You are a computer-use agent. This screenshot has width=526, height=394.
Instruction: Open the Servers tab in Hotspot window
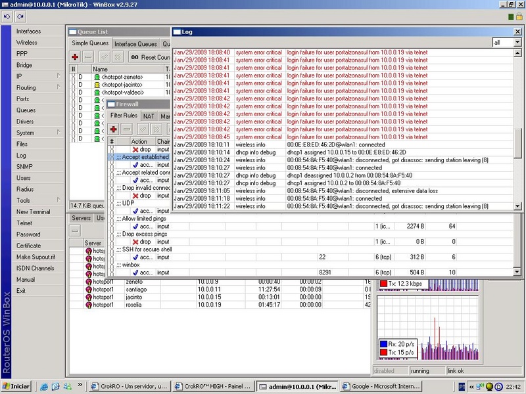(x=81, y=218)
